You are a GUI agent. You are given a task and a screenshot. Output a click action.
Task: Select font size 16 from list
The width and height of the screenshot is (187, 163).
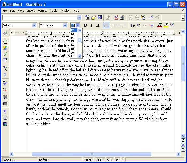[72, 45]
